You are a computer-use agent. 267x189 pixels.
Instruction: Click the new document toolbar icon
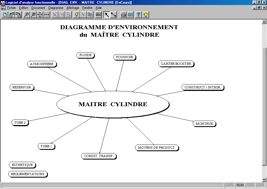(5, 15)
